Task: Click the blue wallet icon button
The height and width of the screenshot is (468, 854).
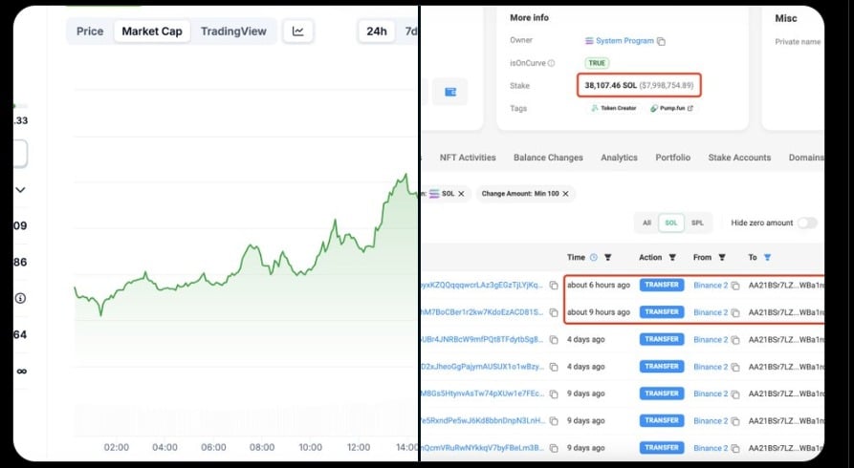Action: (450, 93)
